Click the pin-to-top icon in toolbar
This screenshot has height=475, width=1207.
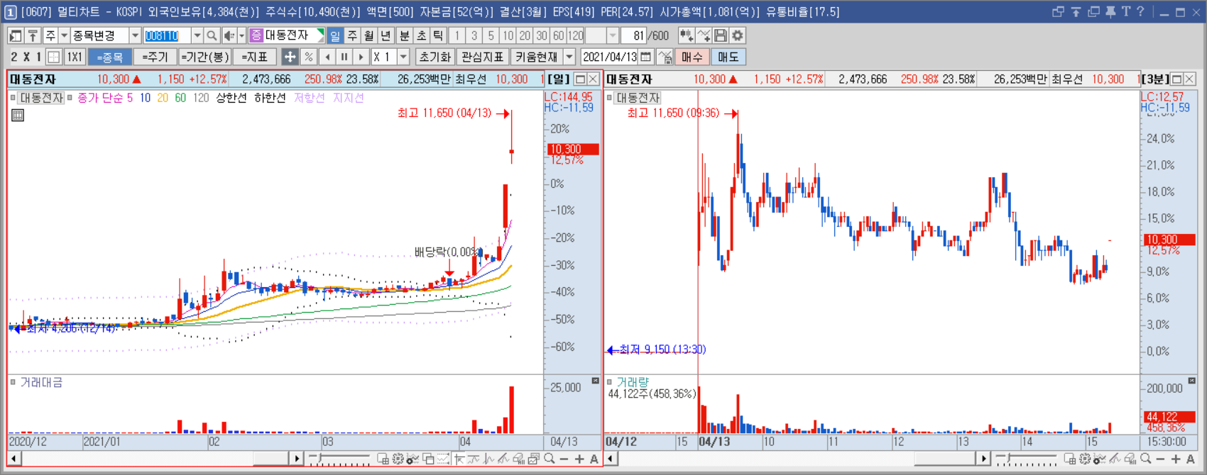[33, 35]
